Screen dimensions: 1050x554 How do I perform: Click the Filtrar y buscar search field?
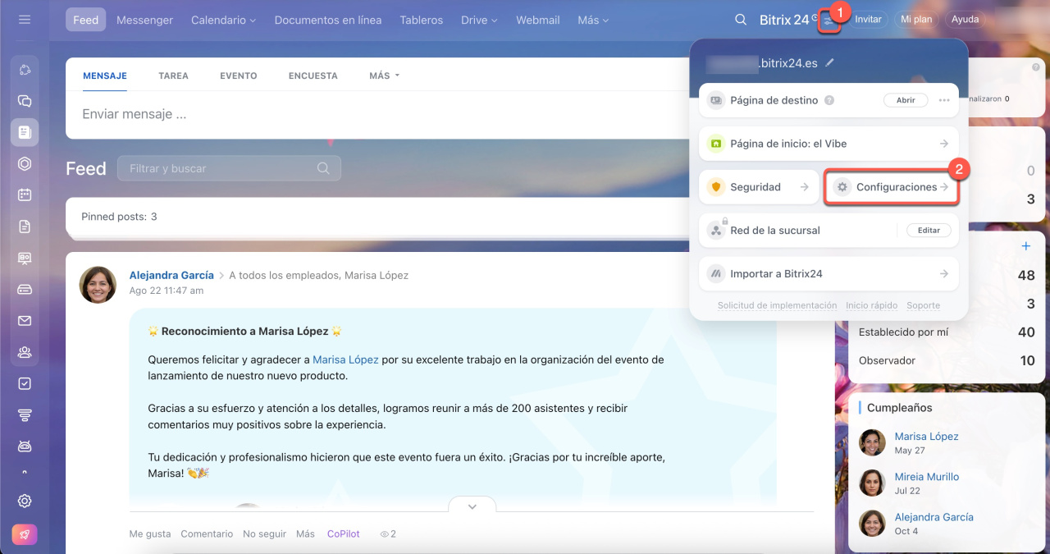click(x=221, y=168)
